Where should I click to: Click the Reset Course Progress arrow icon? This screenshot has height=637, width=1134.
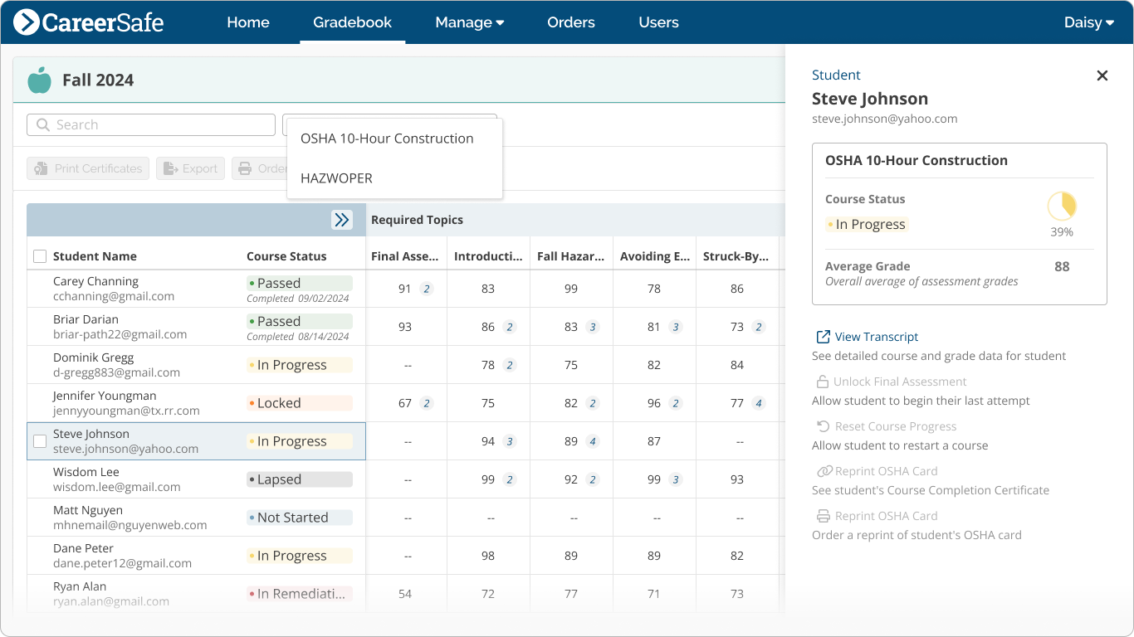(x=823, y=426)
